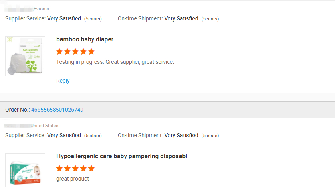
Task: Click the third star under bamboo baby diaper
Action: tap(75, 51)
